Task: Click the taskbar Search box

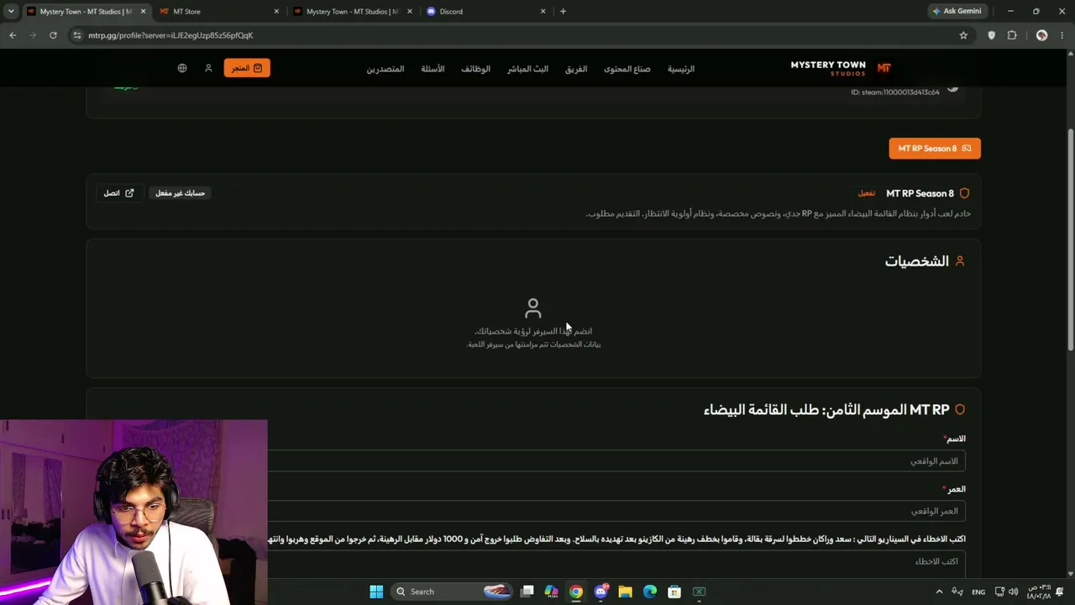Action: [x=453, y=592]
